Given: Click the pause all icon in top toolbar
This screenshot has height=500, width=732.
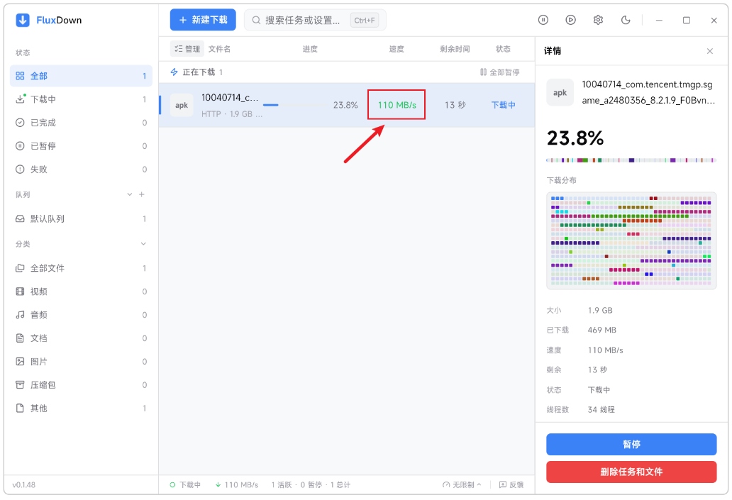Looking at the screenshot, I should (543, 20).
